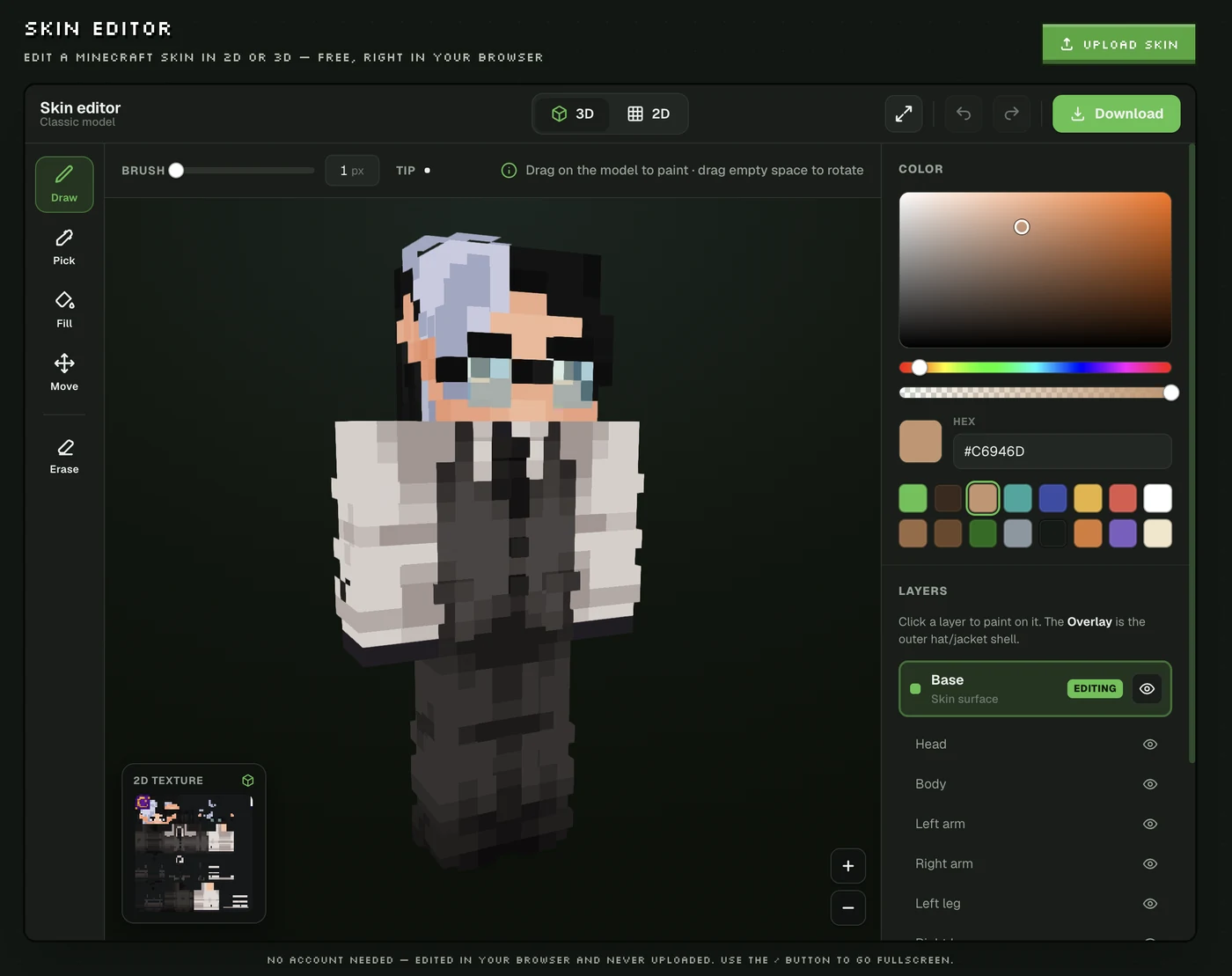Click the saturation-brightness color picker area
1232x976 pixels.
tap(1035, 269)
